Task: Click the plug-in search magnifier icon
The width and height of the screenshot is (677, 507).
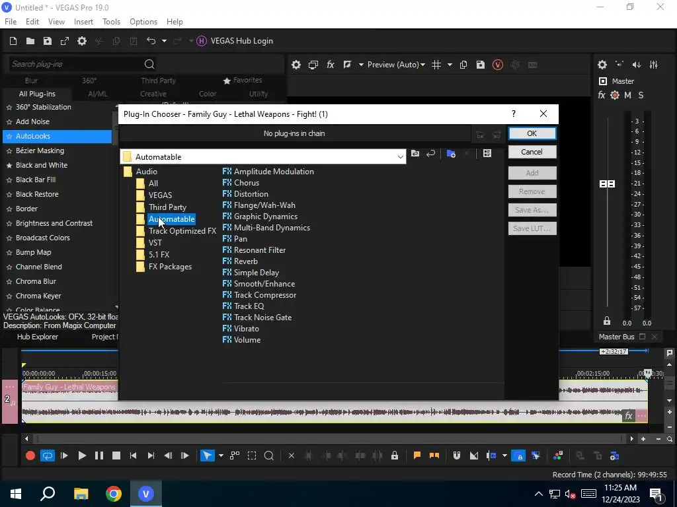Action: click(149, 64)
